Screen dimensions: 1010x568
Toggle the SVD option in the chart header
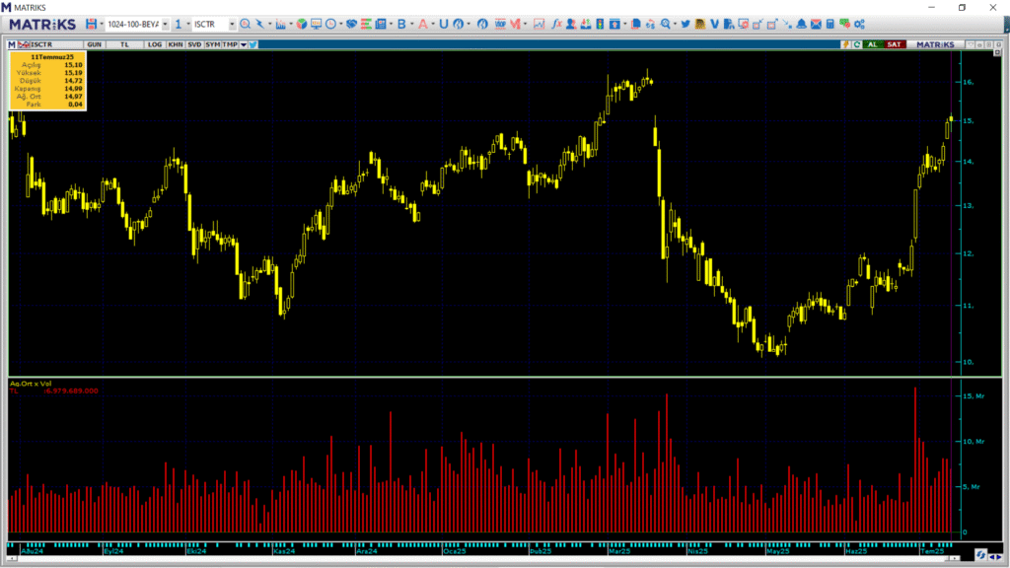coord(194,44)
